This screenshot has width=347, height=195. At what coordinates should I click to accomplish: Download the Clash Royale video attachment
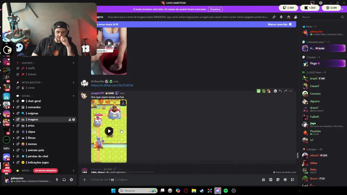(123, 103)
